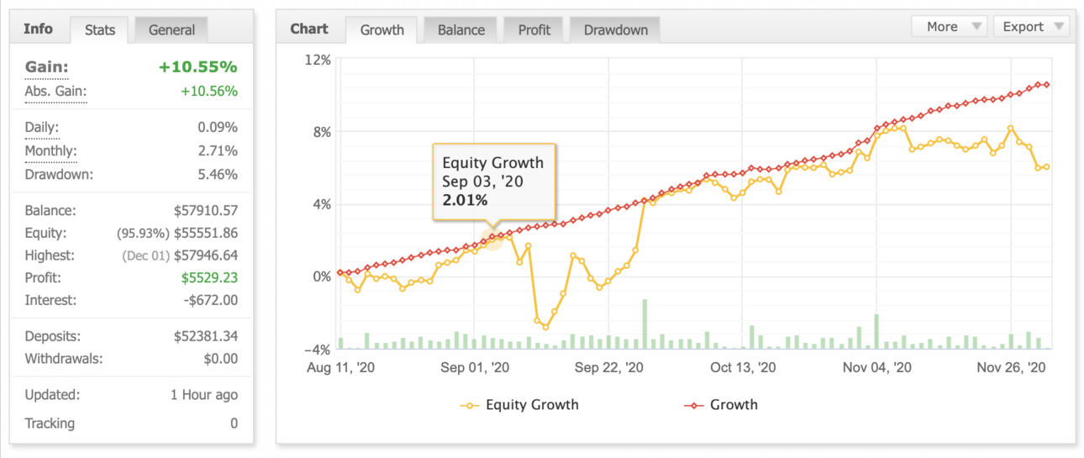Open the Drawdown chart tab

click(615, 30)
